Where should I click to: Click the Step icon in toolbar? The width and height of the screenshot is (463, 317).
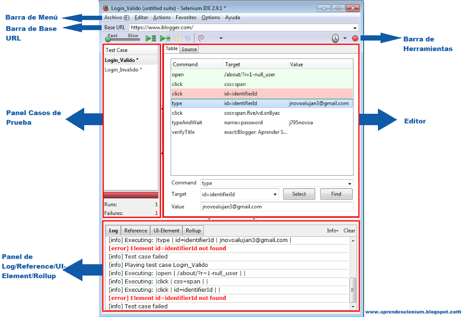coord(188,38)
